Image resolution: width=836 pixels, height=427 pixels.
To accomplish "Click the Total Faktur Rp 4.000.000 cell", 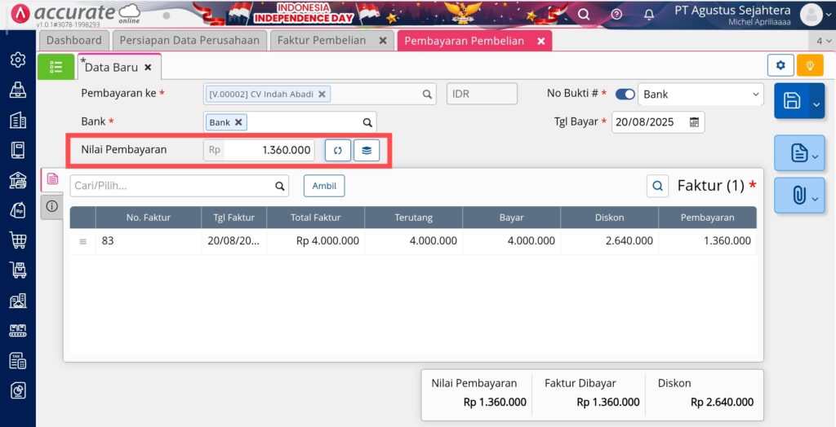I will click(x=316, y=240).
